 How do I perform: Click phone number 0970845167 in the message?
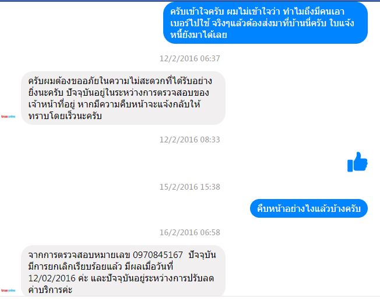(x=158, y=255)
